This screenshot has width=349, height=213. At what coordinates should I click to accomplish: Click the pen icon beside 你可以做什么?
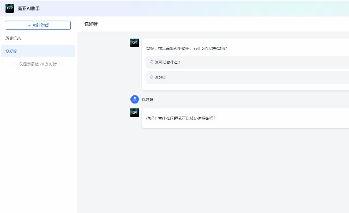coord(152,62)
